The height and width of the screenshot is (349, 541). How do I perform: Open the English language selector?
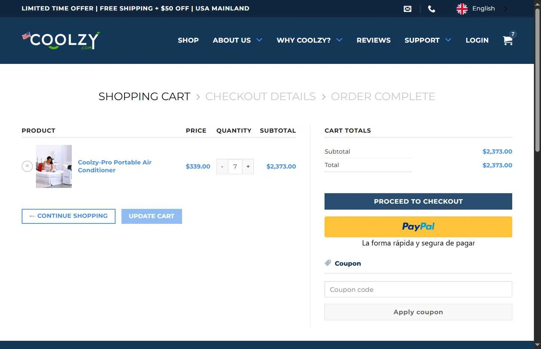483,9
